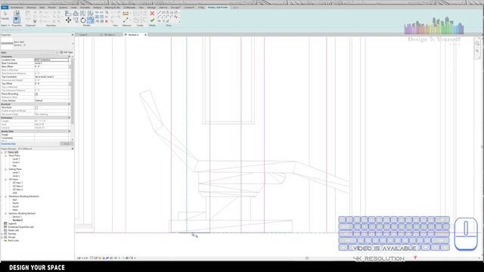Select the Rotate tool
484x272 pixels.
[x=83, y=20]
